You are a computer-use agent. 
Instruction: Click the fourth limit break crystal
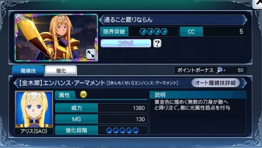click(164, 31)
